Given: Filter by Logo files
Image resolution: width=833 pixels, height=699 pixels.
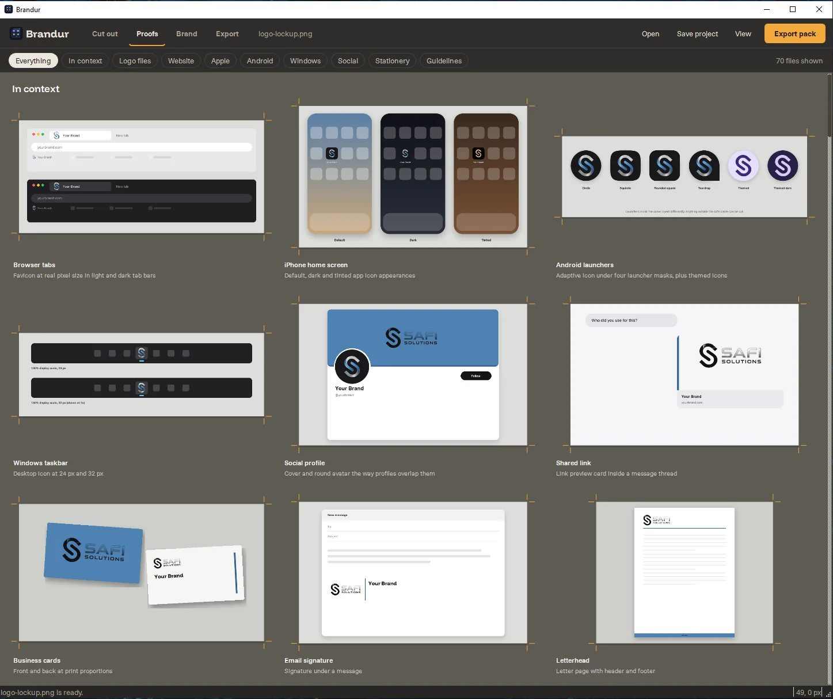Looking at the screenshot, I should (135, 61).
